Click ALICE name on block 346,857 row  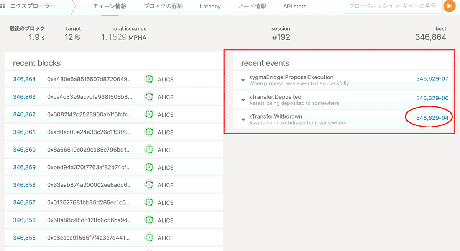(x=166, y=203)
